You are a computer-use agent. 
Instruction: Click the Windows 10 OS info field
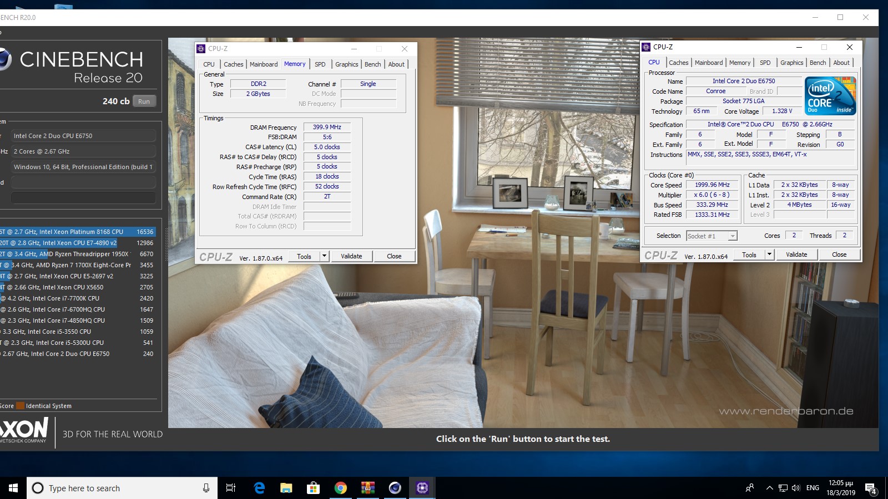click(83, 167)
